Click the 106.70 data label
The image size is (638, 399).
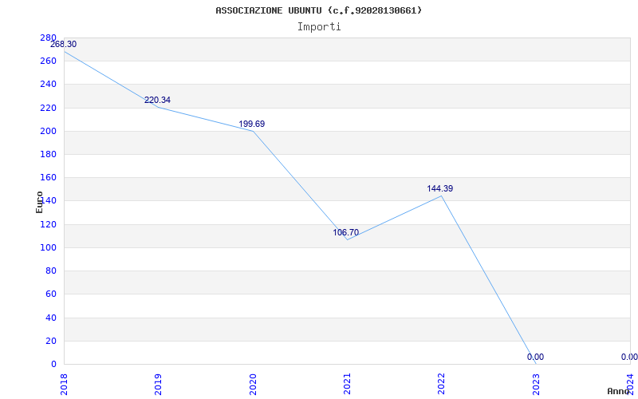click(346, 232)
